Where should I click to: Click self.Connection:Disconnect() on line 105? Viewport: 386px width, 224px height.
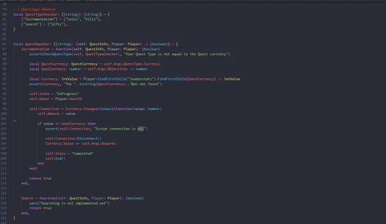click(73, 139)
